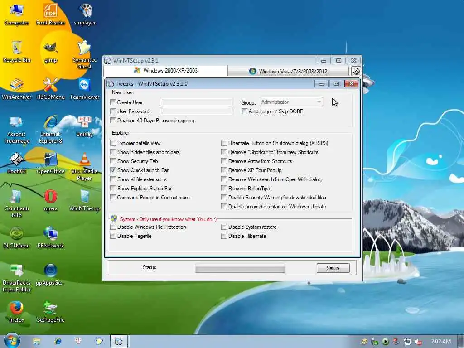Open the Computer desktop icon

coord(17,14)
